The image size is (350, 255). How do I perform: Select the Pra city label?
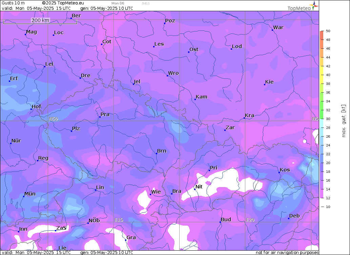click(105, 114)
